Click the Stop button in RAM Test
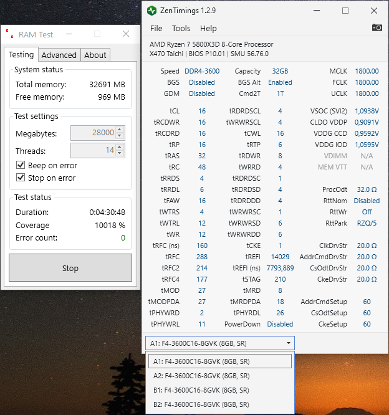Viewport: 389px width, 415px height. pos(70,268)
